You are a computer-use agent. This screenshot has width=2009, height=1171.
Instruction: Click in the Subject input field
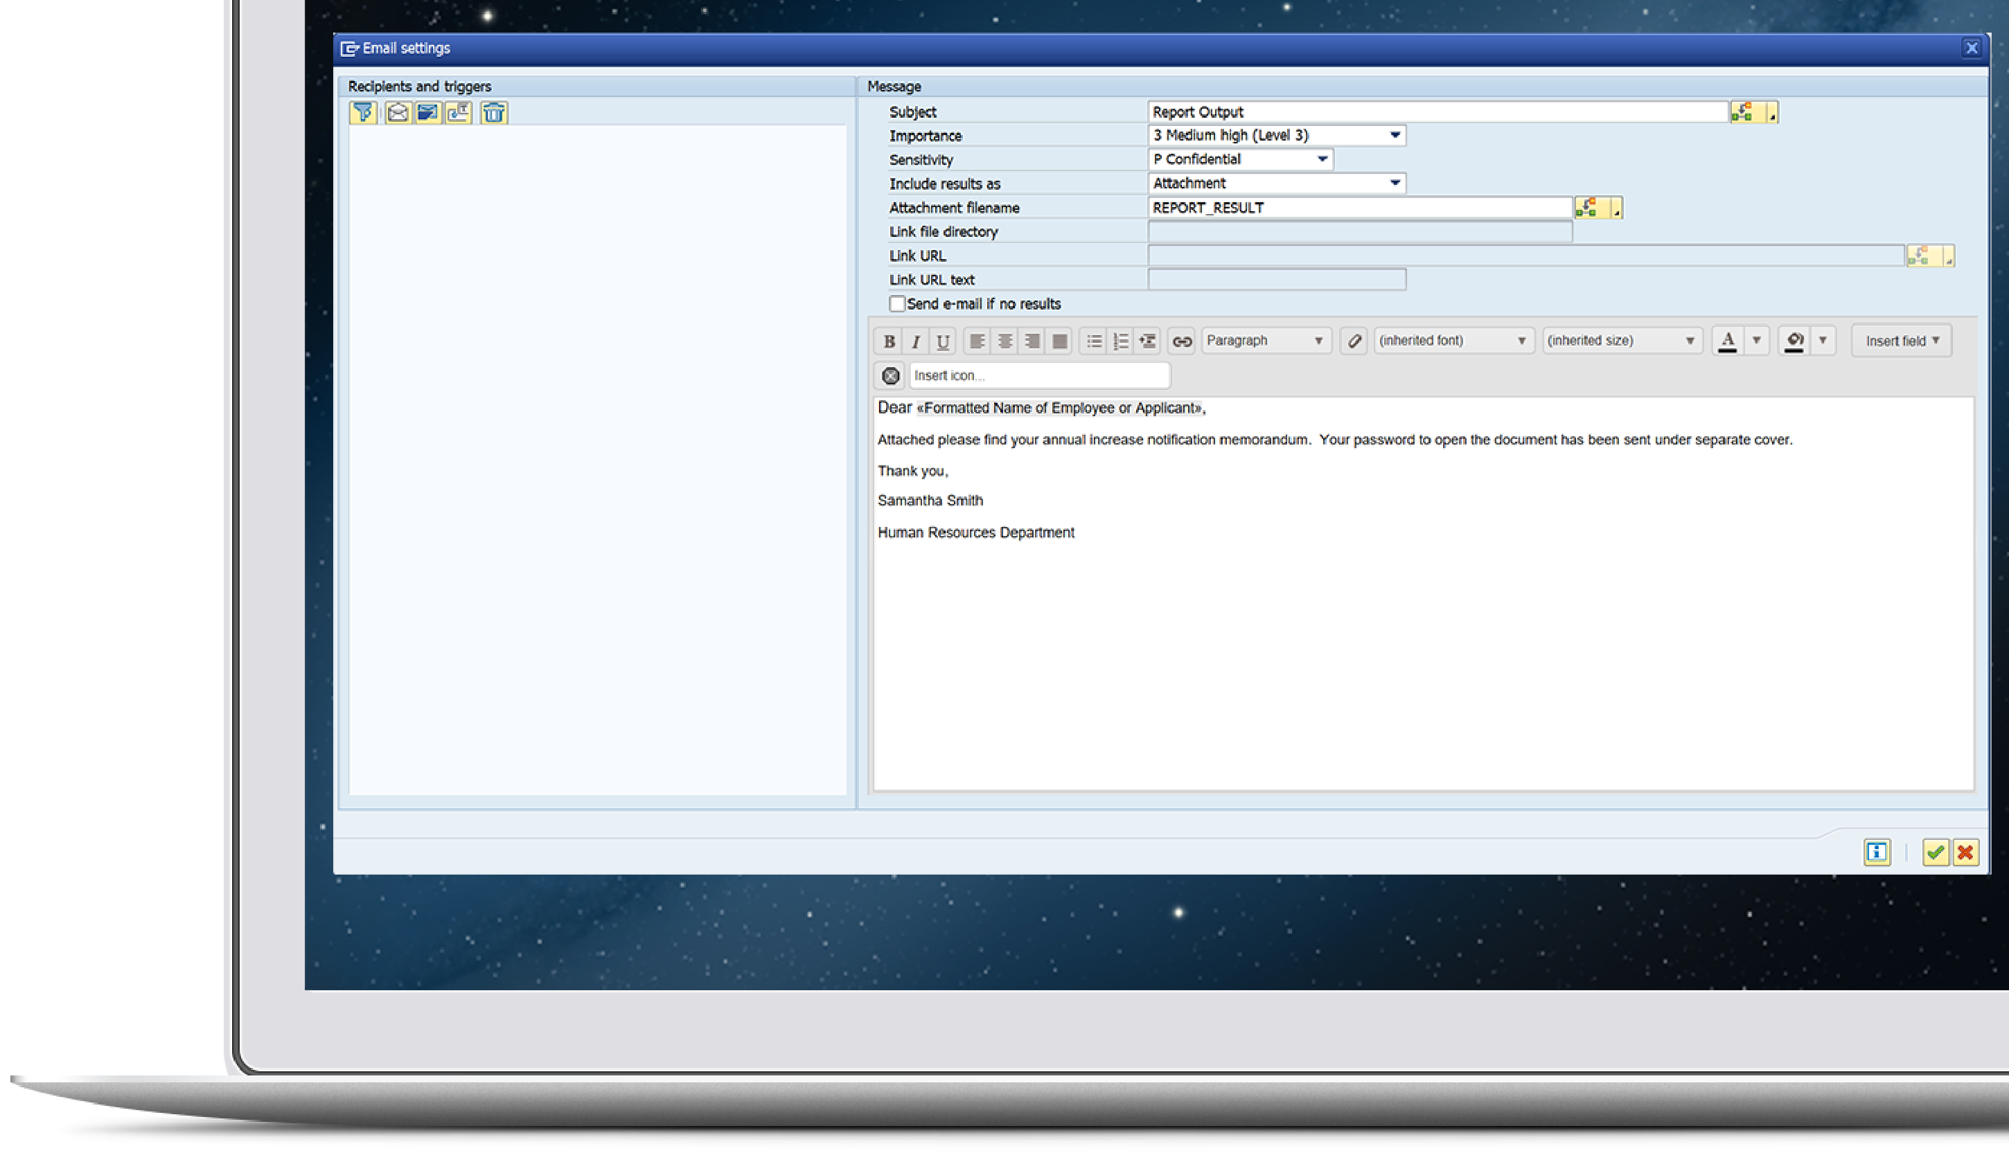[1435, 112]
